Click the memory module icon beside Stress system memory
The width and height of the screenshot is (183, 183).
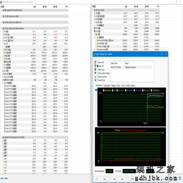click(x=95, y=73)
